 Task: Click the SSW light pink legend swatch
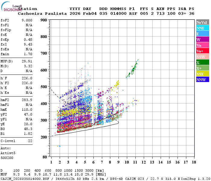(203, 57)
